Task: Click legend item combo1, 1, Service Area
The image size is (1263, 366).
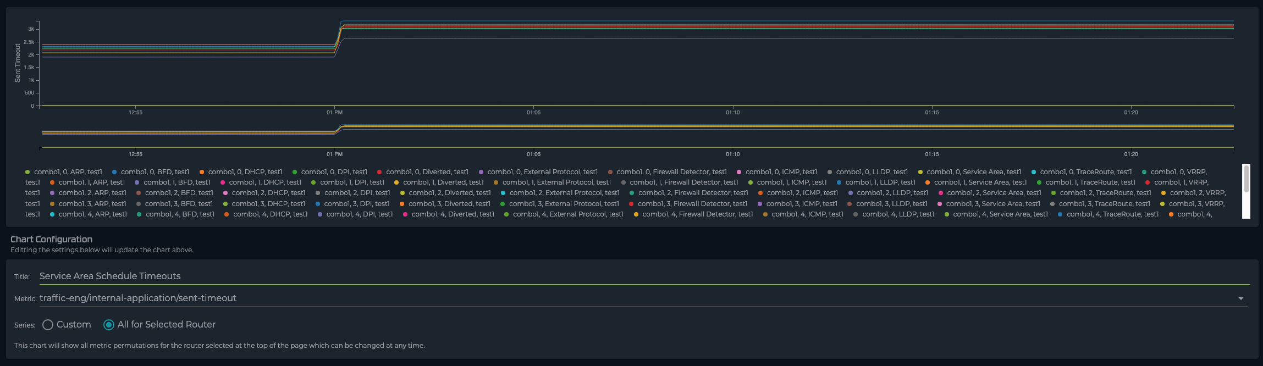Action: pyautogui.click(x=976, y=182)
